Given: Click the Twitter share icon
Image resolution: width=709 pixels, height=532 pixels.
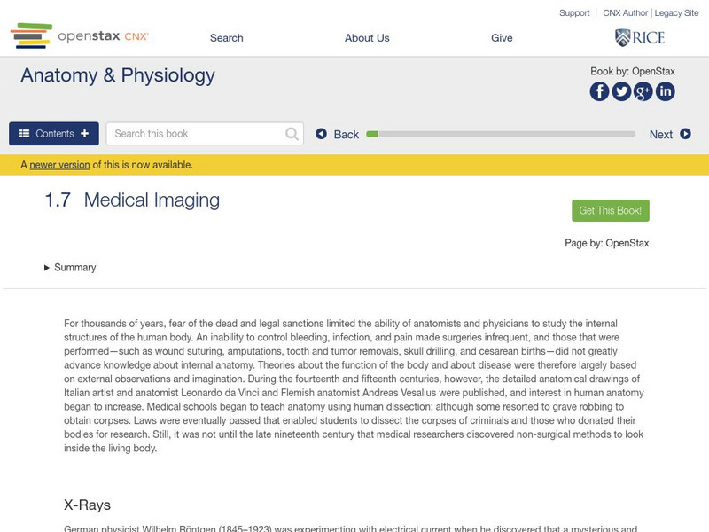Looking at the screenshot, I should coord(621,91).
